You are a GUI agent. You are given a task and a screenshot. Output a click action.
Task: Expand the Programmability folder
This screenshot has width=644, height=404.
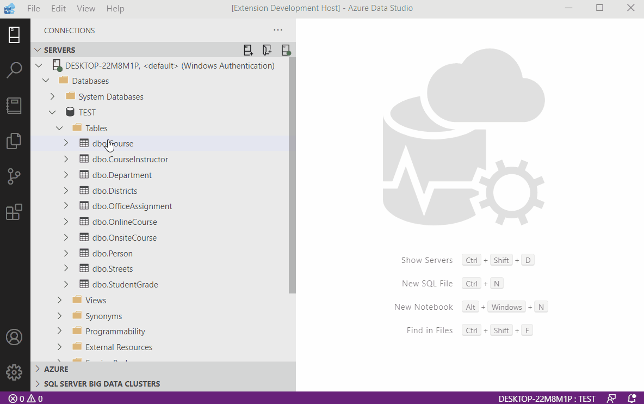coord(59,331)
